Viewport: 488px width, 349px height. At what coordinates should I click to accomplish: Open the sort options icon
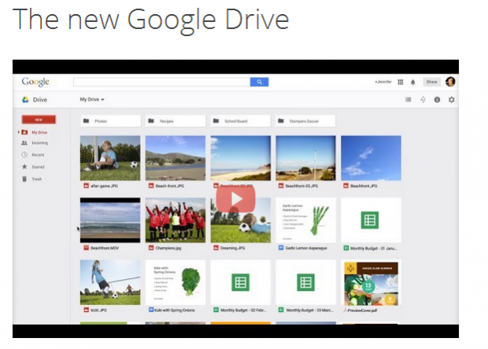423,100
